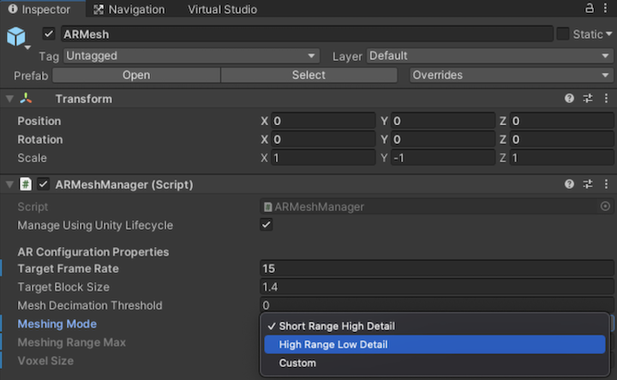Collapse the Transform component foldout
617x380 pixels.
coord(9,99)
